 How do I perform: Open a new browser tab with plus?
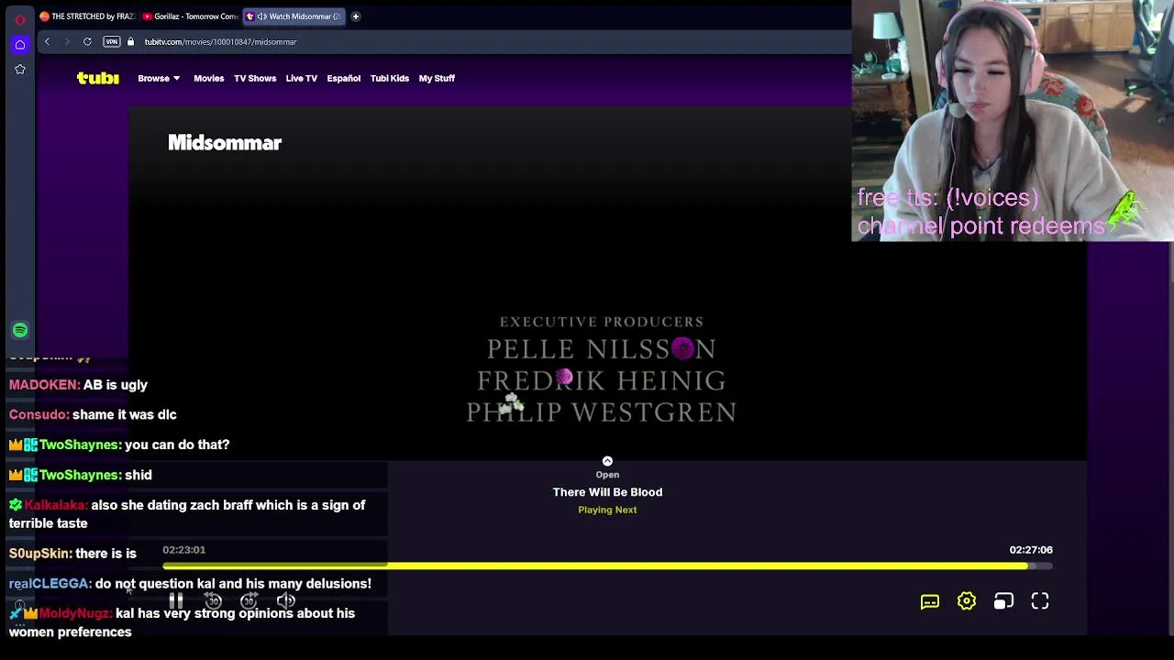(356, 16)
